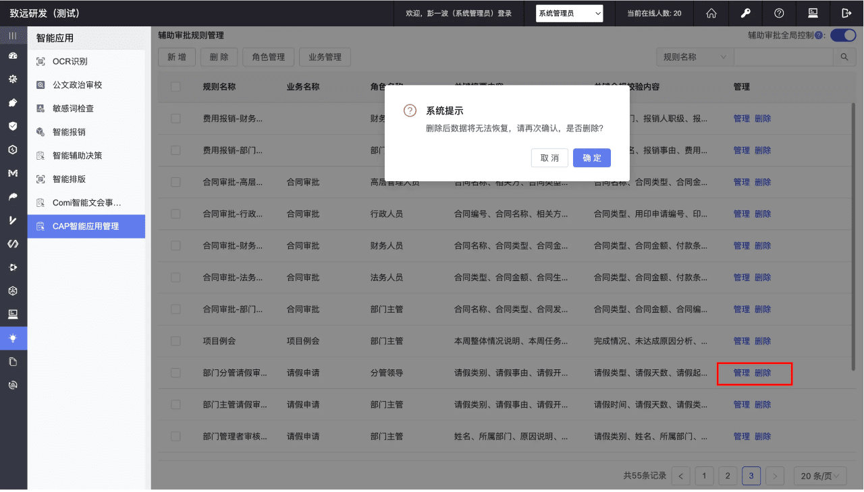
Task: Open the 规则名称 search field dropdown
Action: [695, 57]
